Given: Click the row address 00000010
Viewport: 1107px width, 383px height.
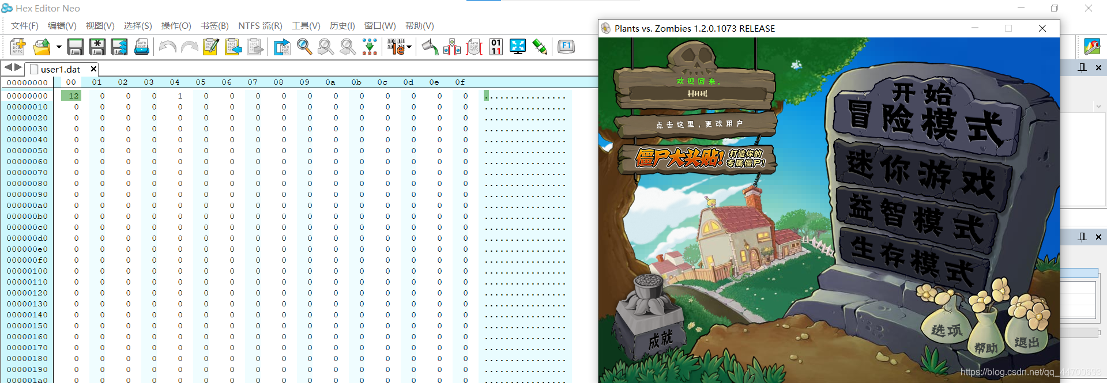Looking at the screenshot, I should (x=27, y=107).
